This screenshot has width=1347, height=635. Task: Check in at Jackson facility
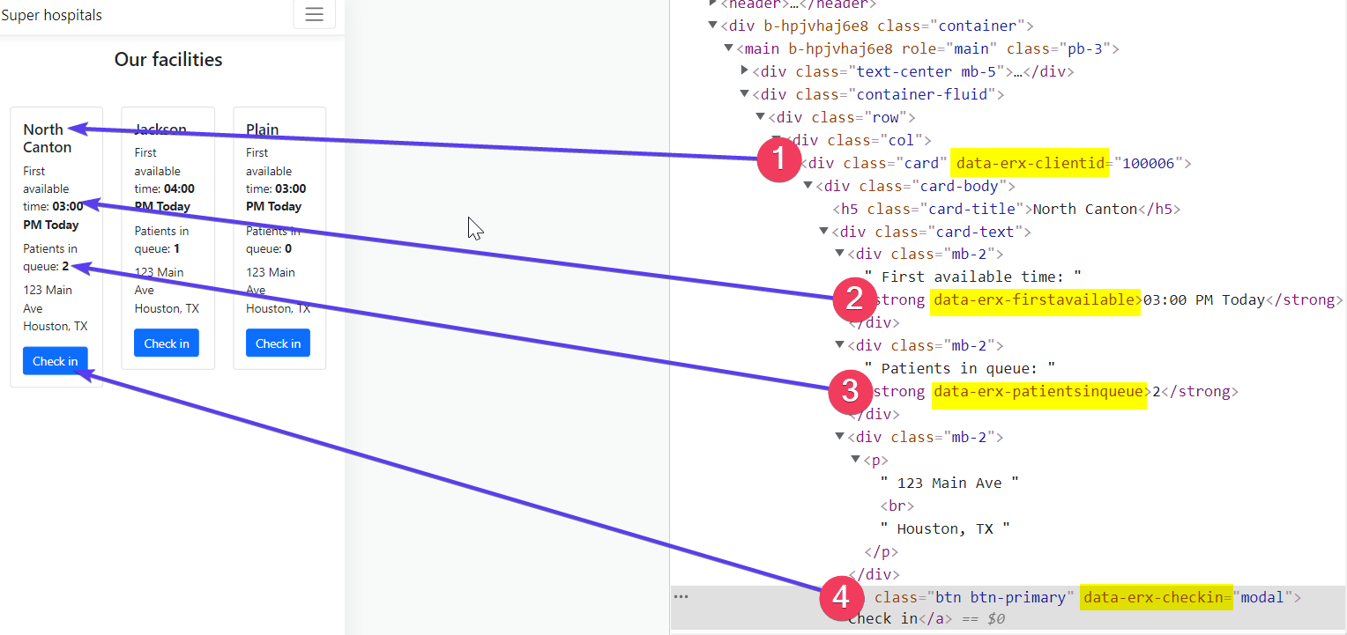pyautogui.click(x=167, y=343)
